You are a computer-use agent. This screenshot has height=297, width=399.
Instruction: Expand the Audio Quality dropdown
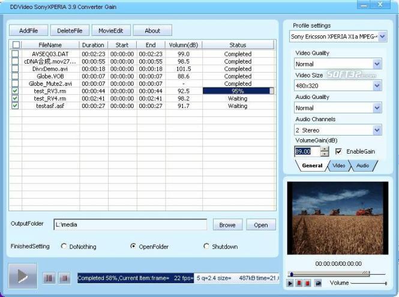tap(377, 108)
